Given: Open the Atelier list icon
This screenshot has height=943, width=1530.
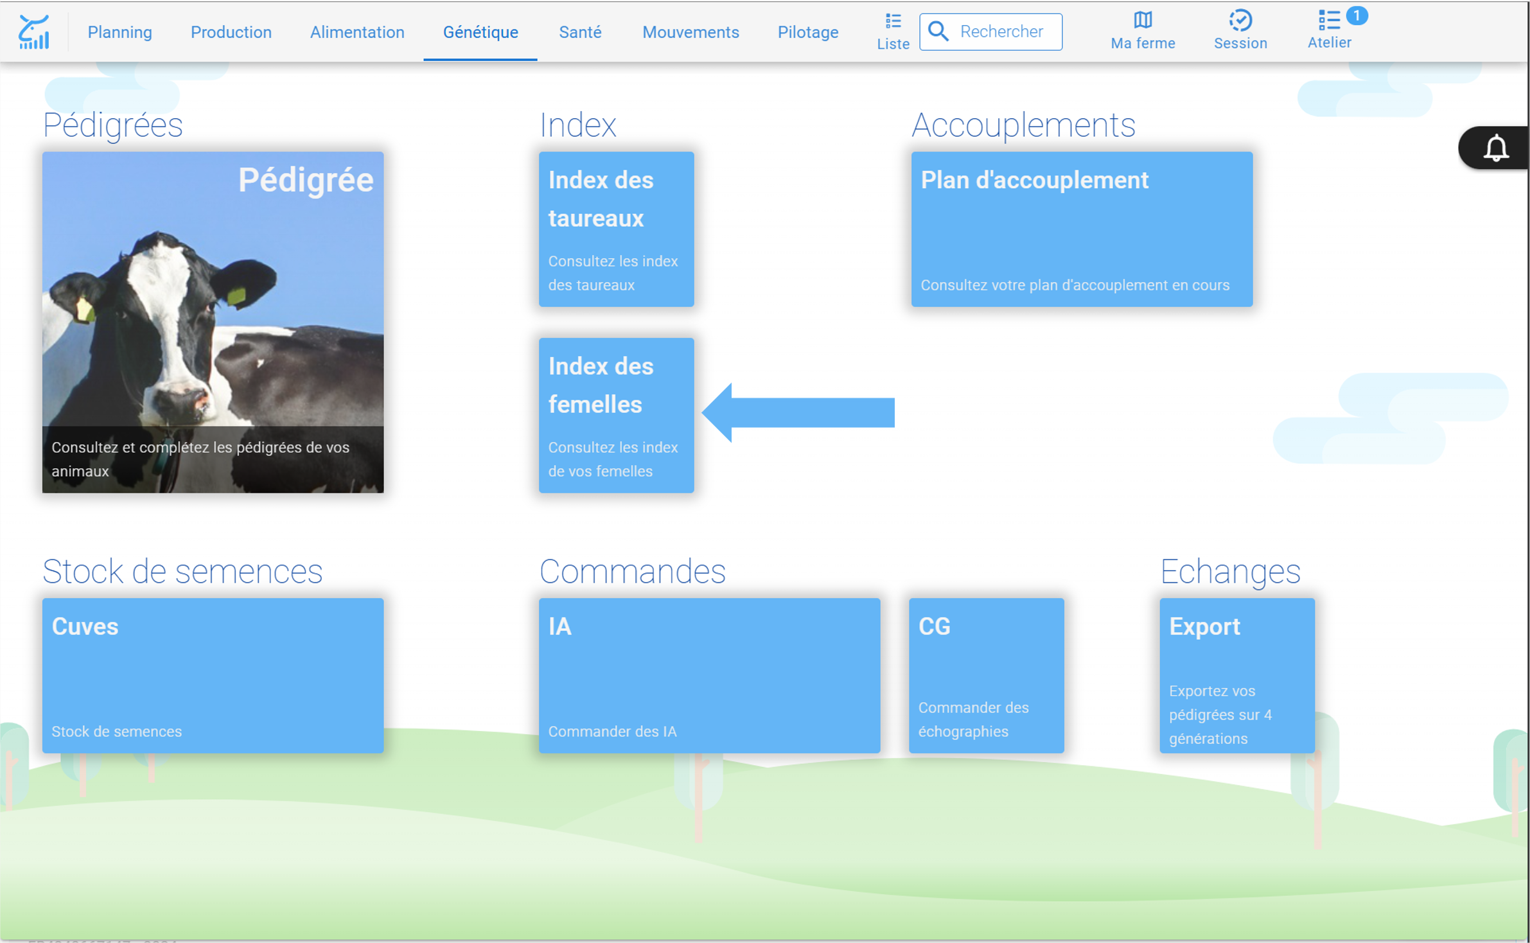Looking at the screenshot, I should pyautogui.click(x=1328, y=21).
